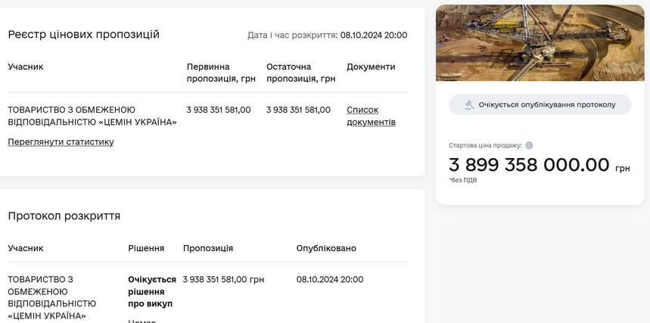Screen dimensions: 650x323
Task: Click 'Пропозиція' header in disclosure protocol
Action: click(208, 248)
